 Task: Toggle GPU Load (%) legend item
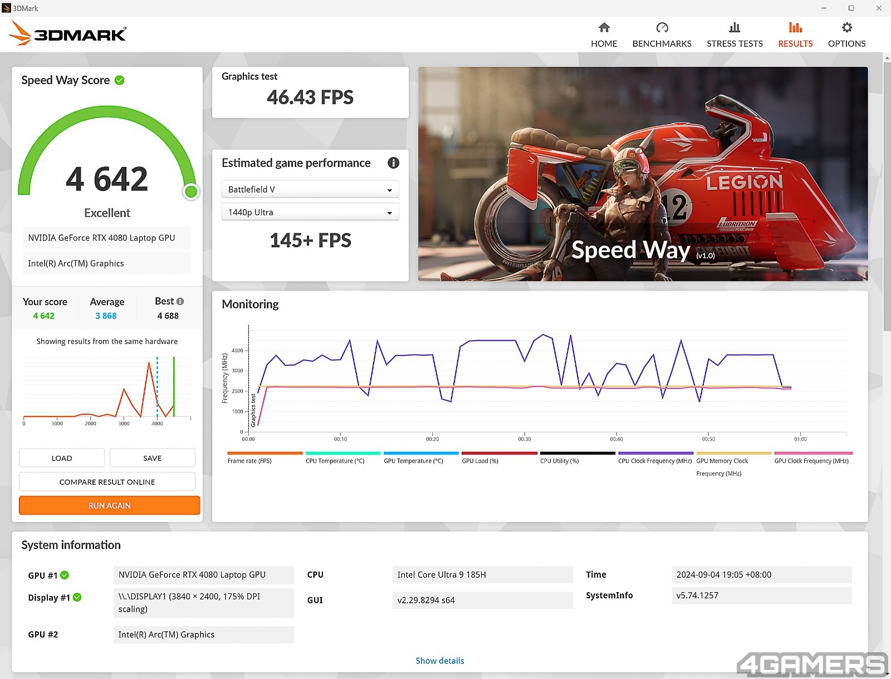[499, 457]
